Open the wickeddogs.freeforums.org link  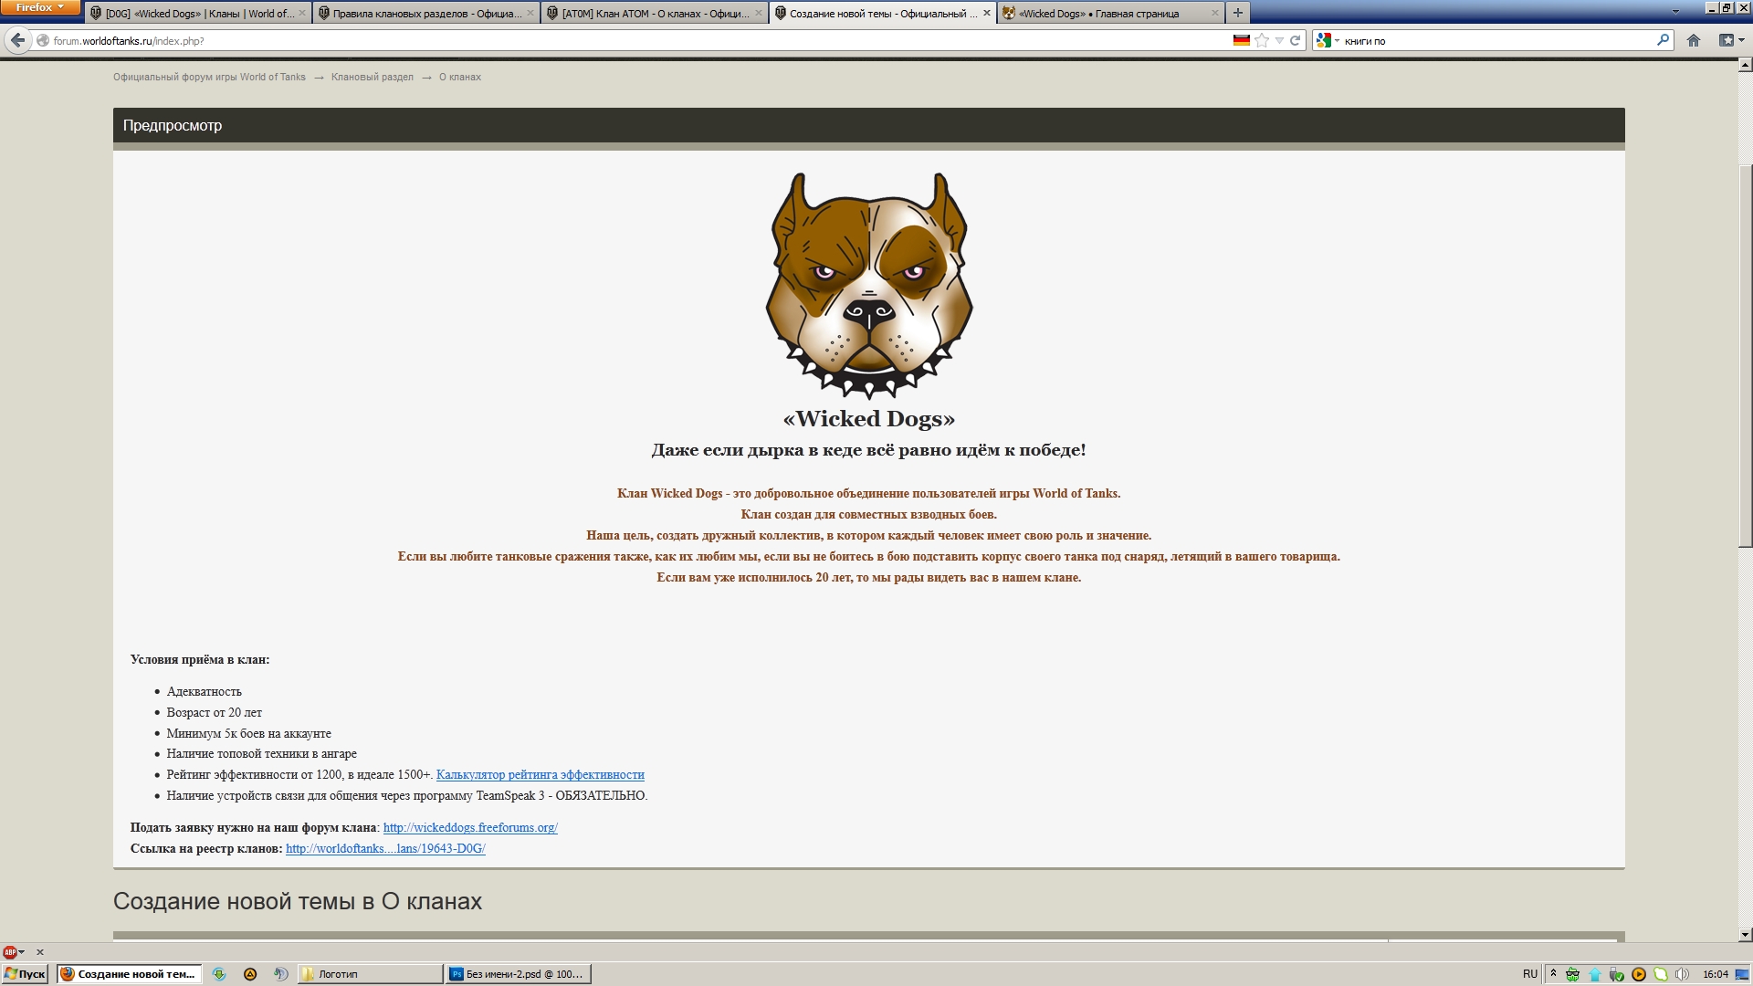click(470, 827)
